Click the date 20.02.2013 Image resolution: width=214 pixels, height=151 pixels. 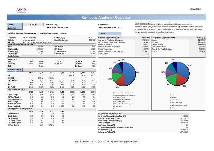(195, 9)
